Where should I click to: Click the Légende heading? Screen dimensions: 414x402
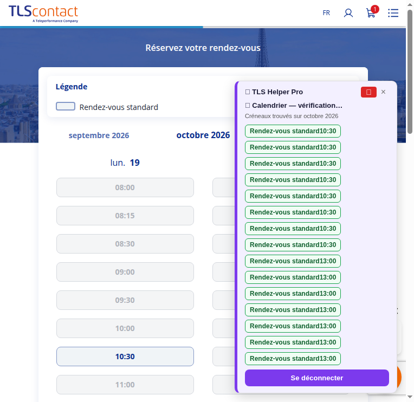tap(72, 87)
